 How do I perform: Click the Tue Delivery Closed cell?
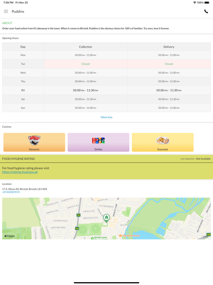coord(169,64)
